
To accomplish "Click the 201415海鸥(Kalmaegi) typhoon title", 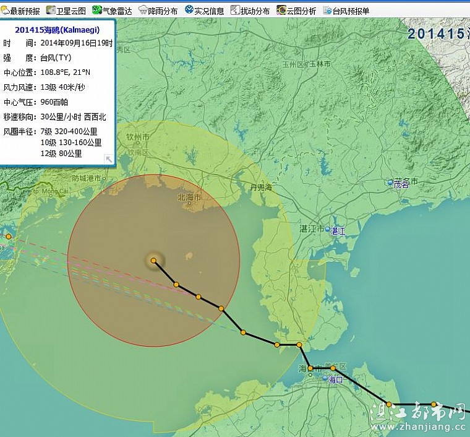I will 57,30.
